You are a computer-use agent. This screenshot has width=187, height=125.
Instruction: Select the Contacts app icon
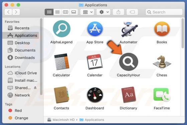[61, 95]
